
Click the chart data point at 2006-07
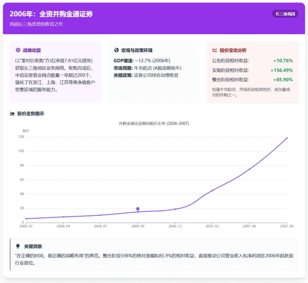coord(101,215)
